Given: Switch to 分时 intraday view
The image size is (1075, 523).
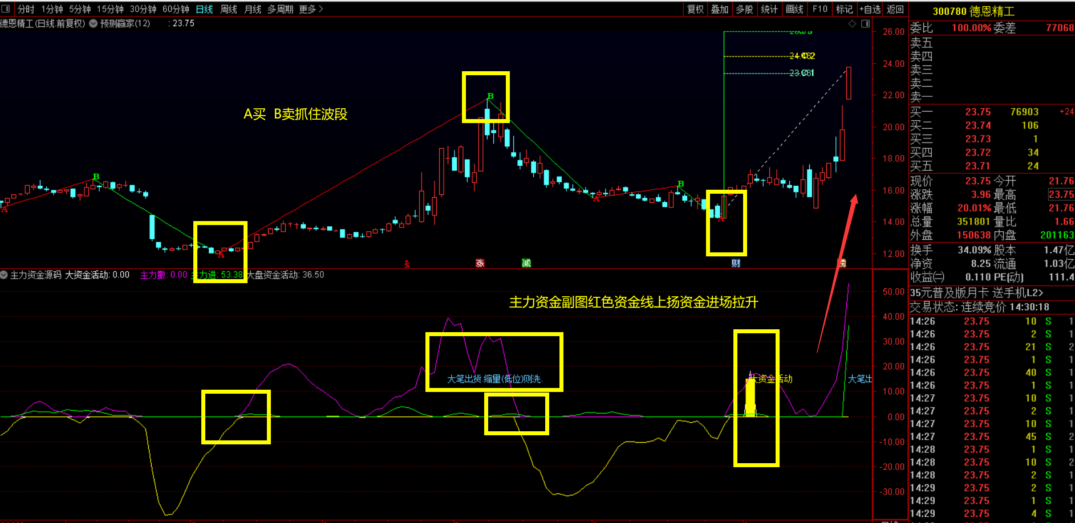Looking at the screenshot, I should tap(26, 9).
